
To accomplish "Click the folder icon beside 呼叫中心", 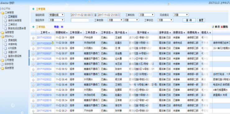I will pyautogui.click(x=2, y=36).
